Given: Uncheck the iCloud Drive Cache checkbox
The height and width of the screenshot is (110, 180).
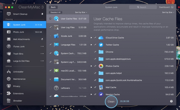Looking at the screenshot, I should [x=95, y=37].
